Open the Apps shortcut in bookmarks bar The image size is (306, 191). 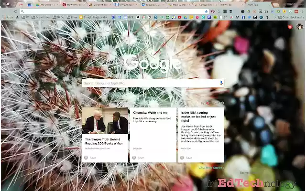point(8,17)
